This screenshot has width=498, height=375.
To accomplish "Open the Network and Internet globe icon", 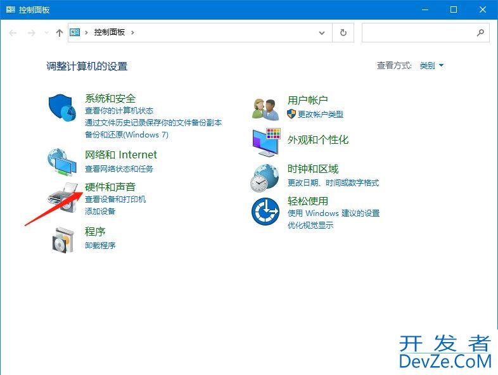I will (62, 162).
